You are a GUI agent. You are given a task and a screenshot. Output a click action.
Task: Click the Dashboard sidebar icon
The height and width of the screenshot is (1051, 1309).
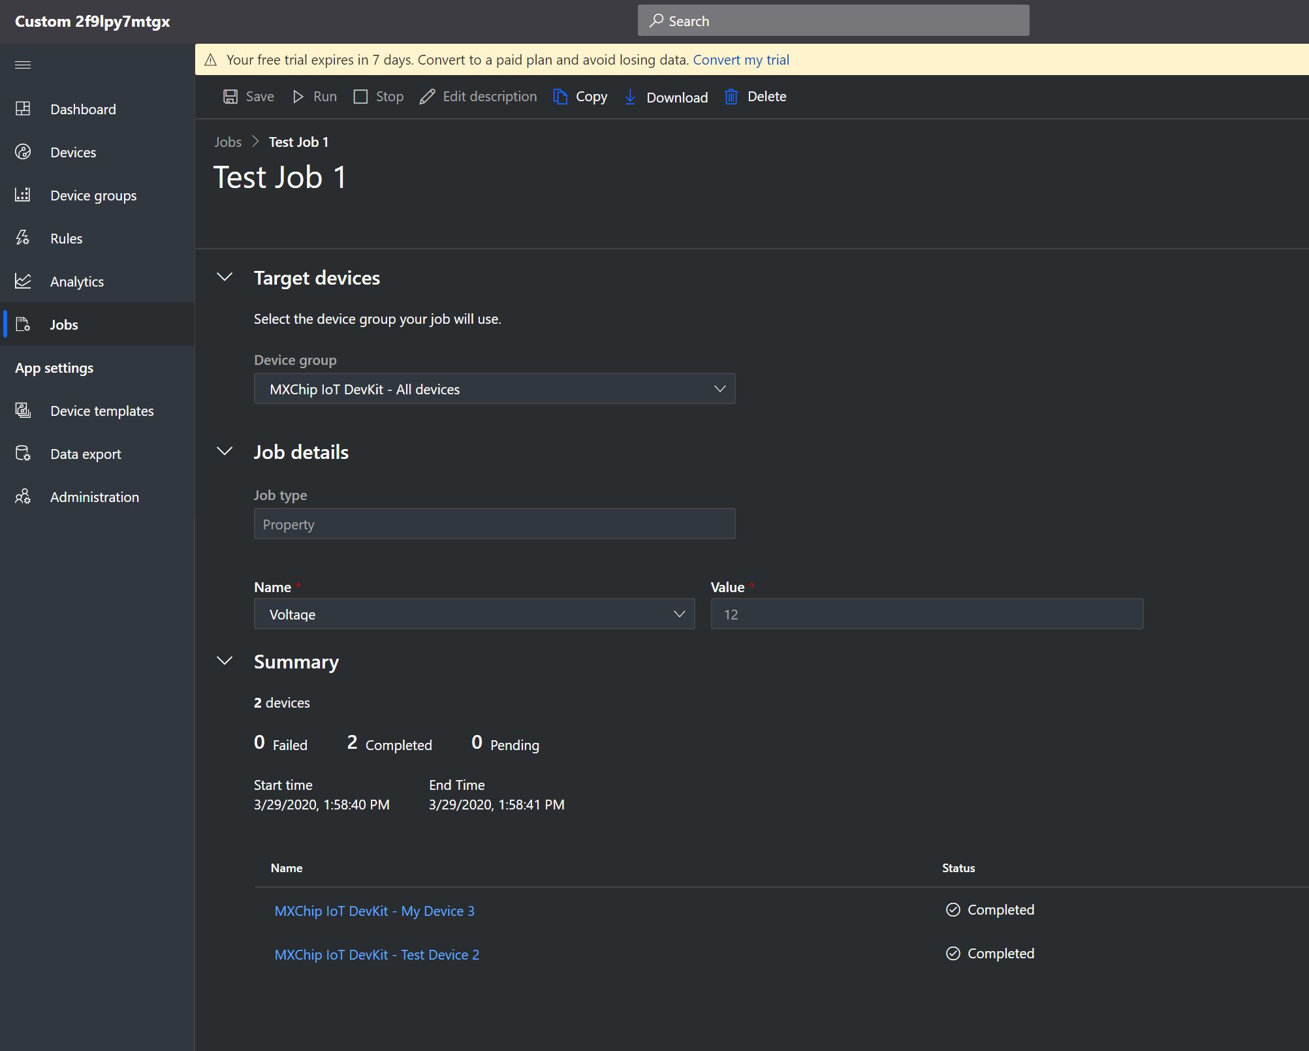pyautogui.click(x=23, y=109)
